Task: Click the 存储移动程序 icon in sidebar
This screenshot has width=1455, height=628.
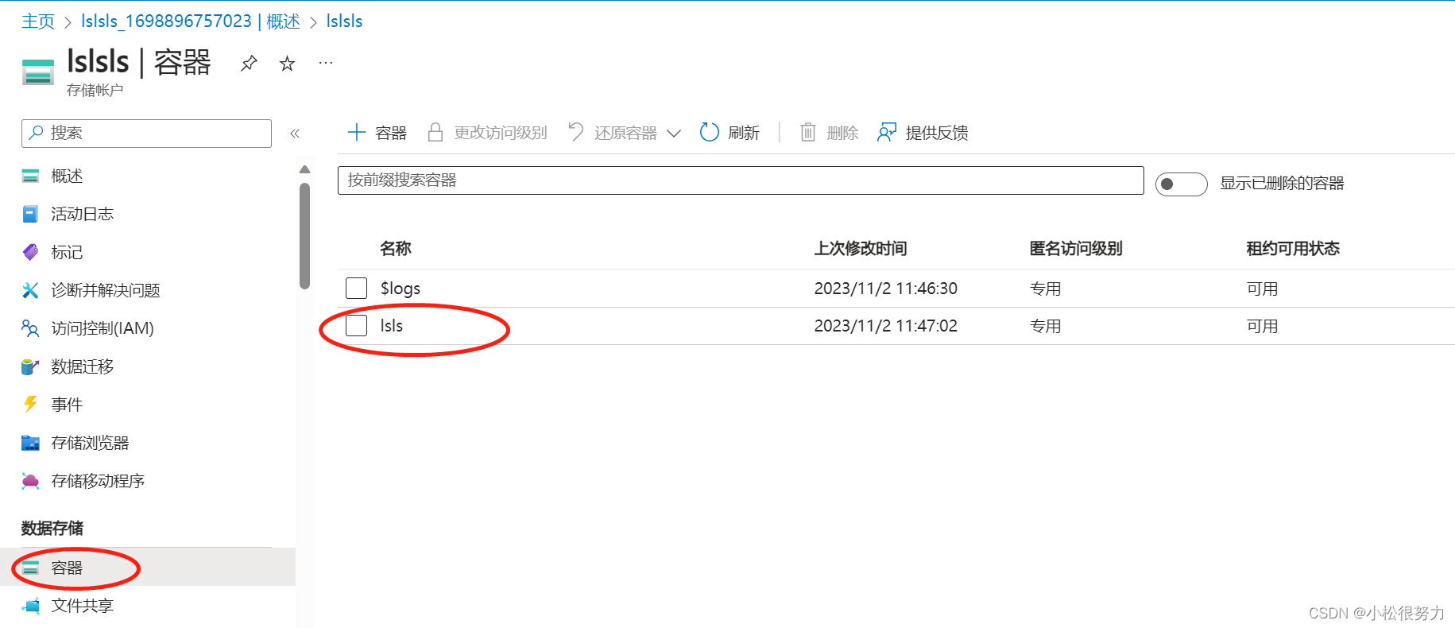Action: click(30, 481)
